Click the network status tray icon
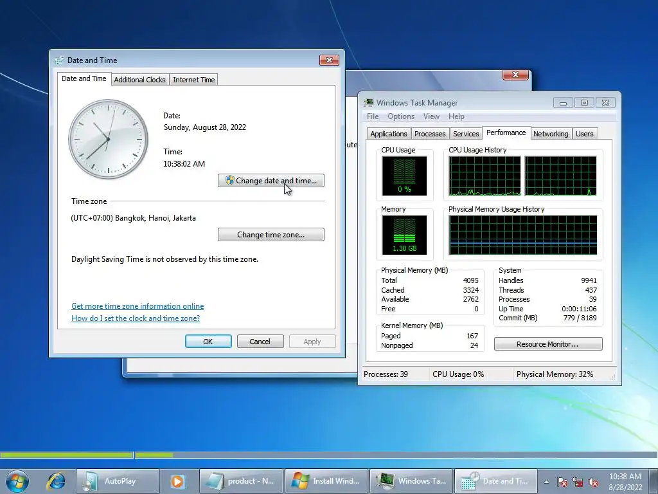Viewport: 658px width, 494px height. point(578,482)
